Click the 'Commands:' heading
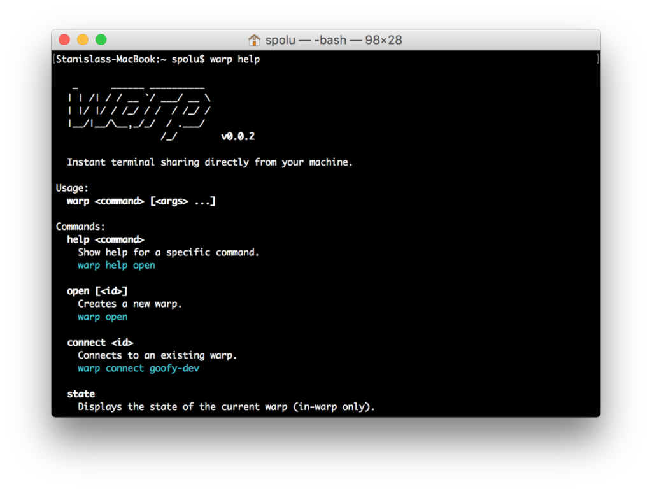This screenshot has height=491, width=652. [80, 227]
